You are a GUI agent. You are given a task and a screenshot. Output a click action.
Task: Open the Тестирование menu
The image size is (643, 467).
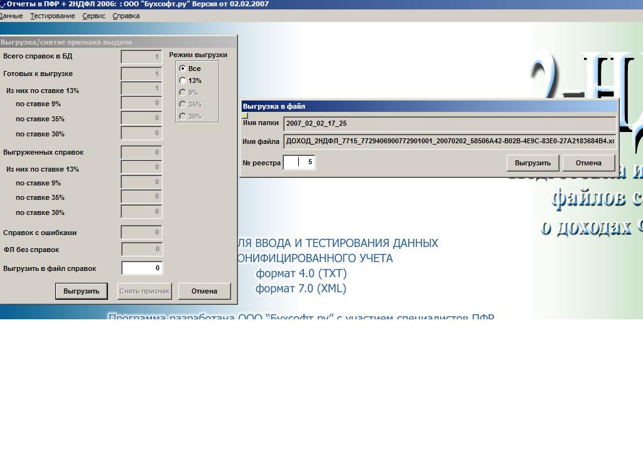click(53, 16)
